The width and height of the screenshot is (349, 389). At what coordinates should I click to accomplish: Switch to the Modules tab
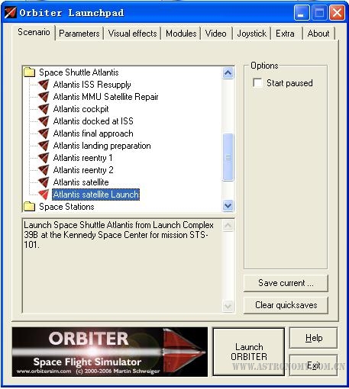[x=181, y=34]
